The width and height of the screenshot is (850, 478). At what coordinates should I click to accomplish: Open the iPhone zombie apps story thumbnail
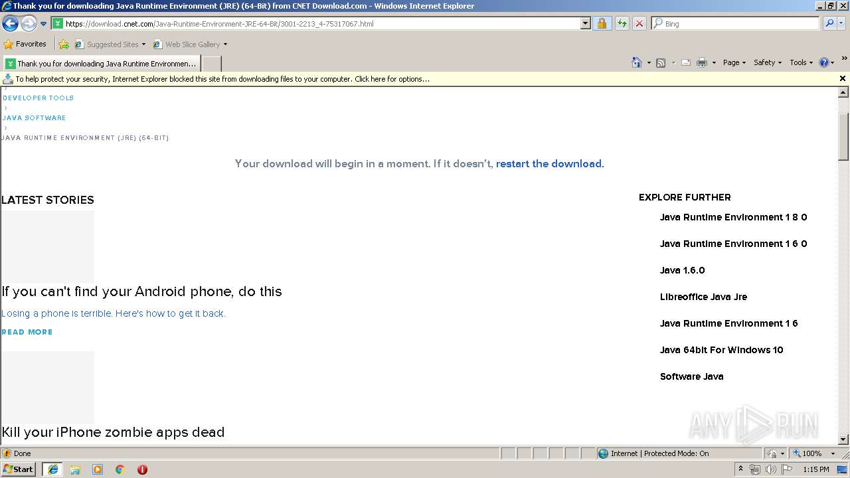click(48, 388)
